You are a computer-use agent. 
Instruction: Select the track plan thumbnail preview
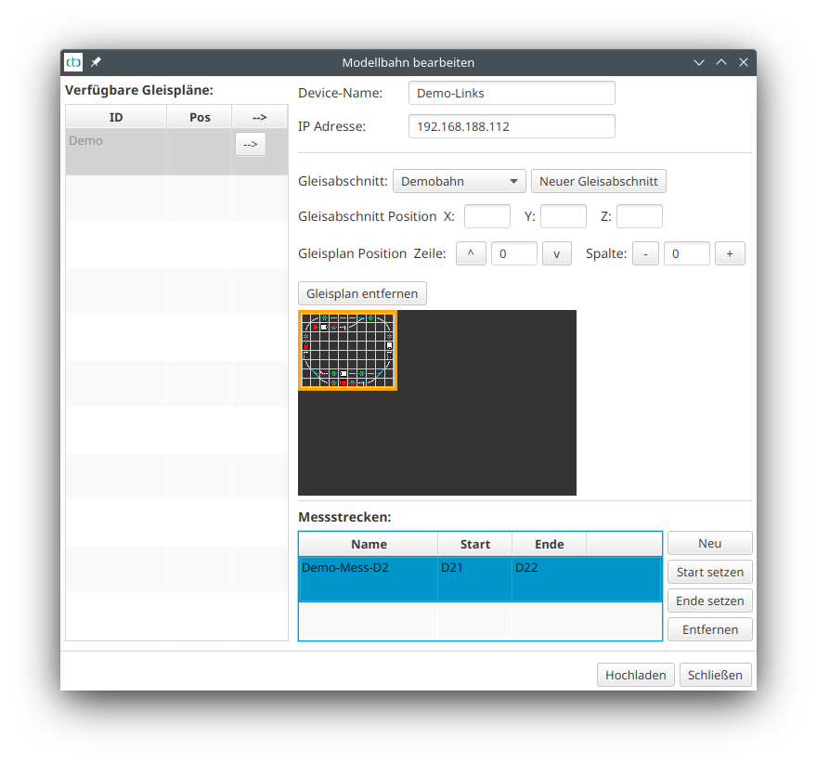[x=347, y=350]
